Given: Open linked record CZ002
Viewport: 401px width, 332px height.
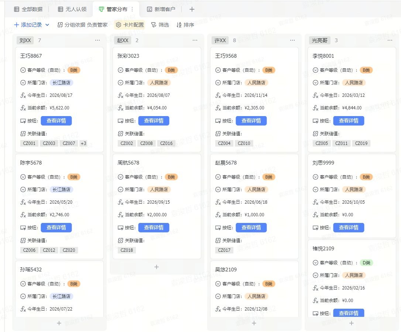Looking at the screenshot, I should pos(127,143).
